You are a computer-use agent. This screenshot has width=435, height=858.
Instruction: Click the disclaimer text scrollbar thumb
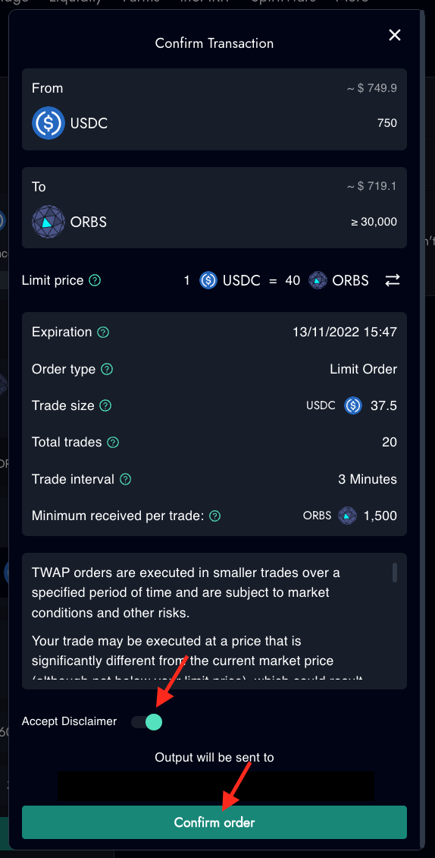(395, 573)
